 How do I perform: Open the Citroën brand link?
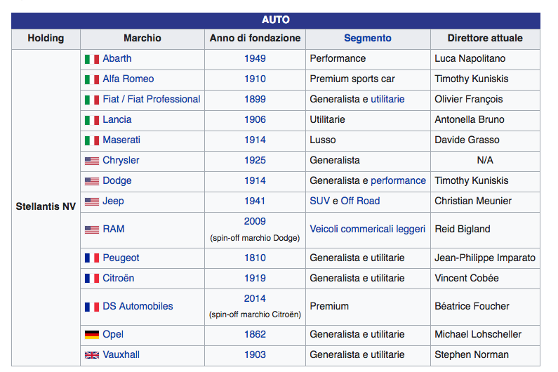tap(119, 279)
